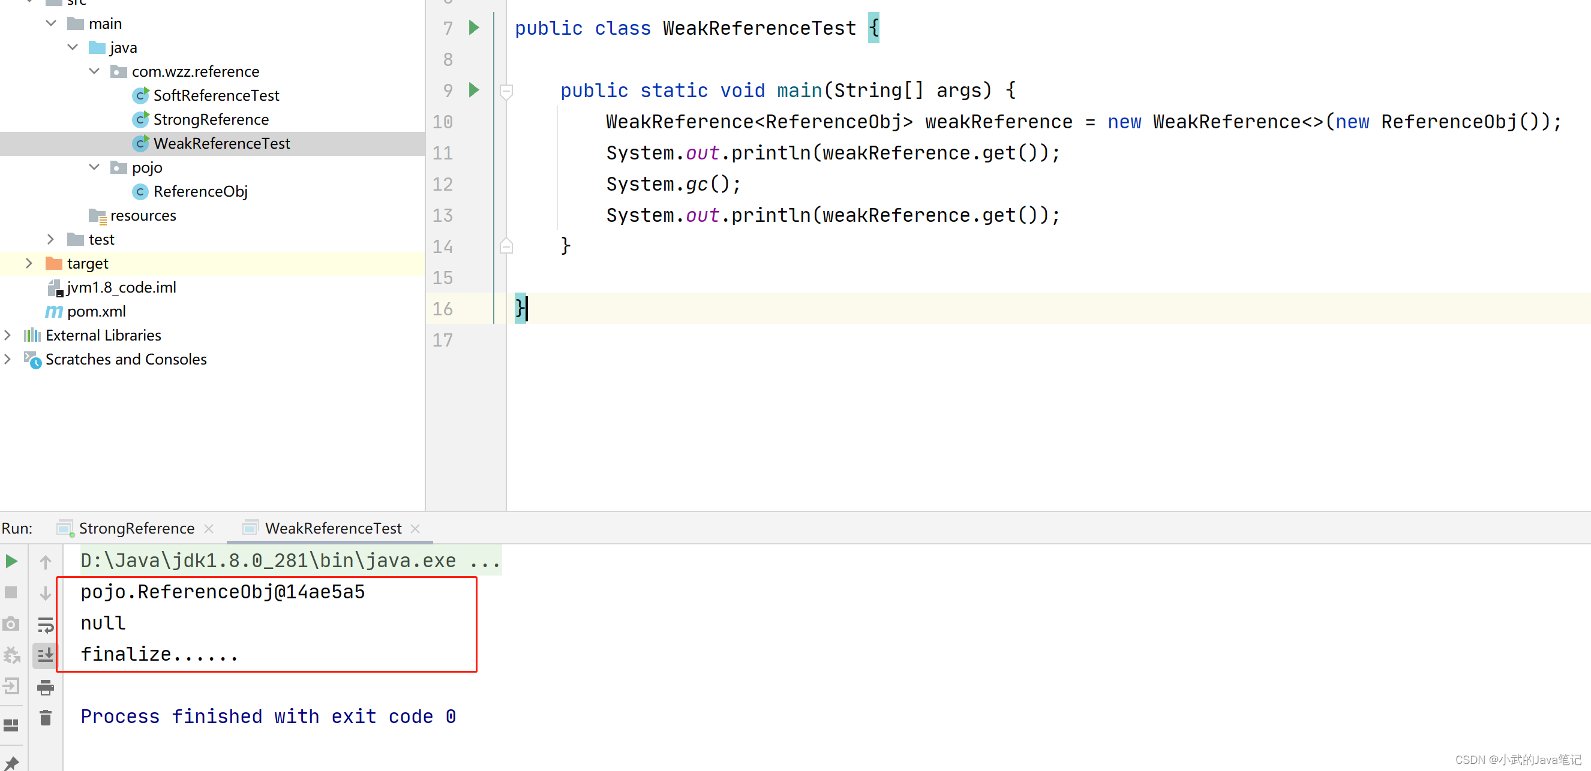Disable Scroll to End in console
The width and height of the screenshot is (1591, 771).
(45, 655)
